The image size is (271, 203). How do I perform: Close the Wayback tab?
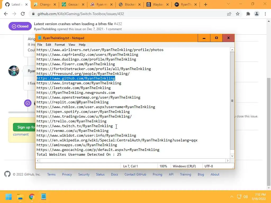pos(168,5)
